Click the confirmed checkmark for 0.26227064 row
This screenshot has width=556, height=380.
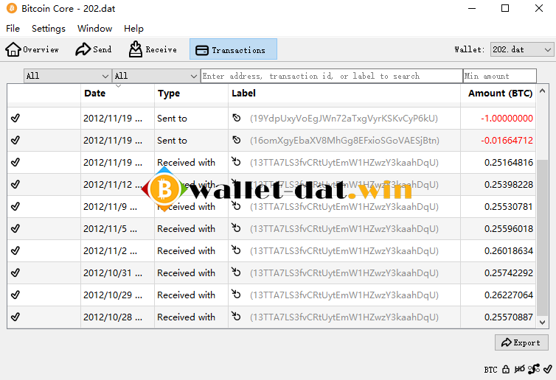(x=15, y=295)
